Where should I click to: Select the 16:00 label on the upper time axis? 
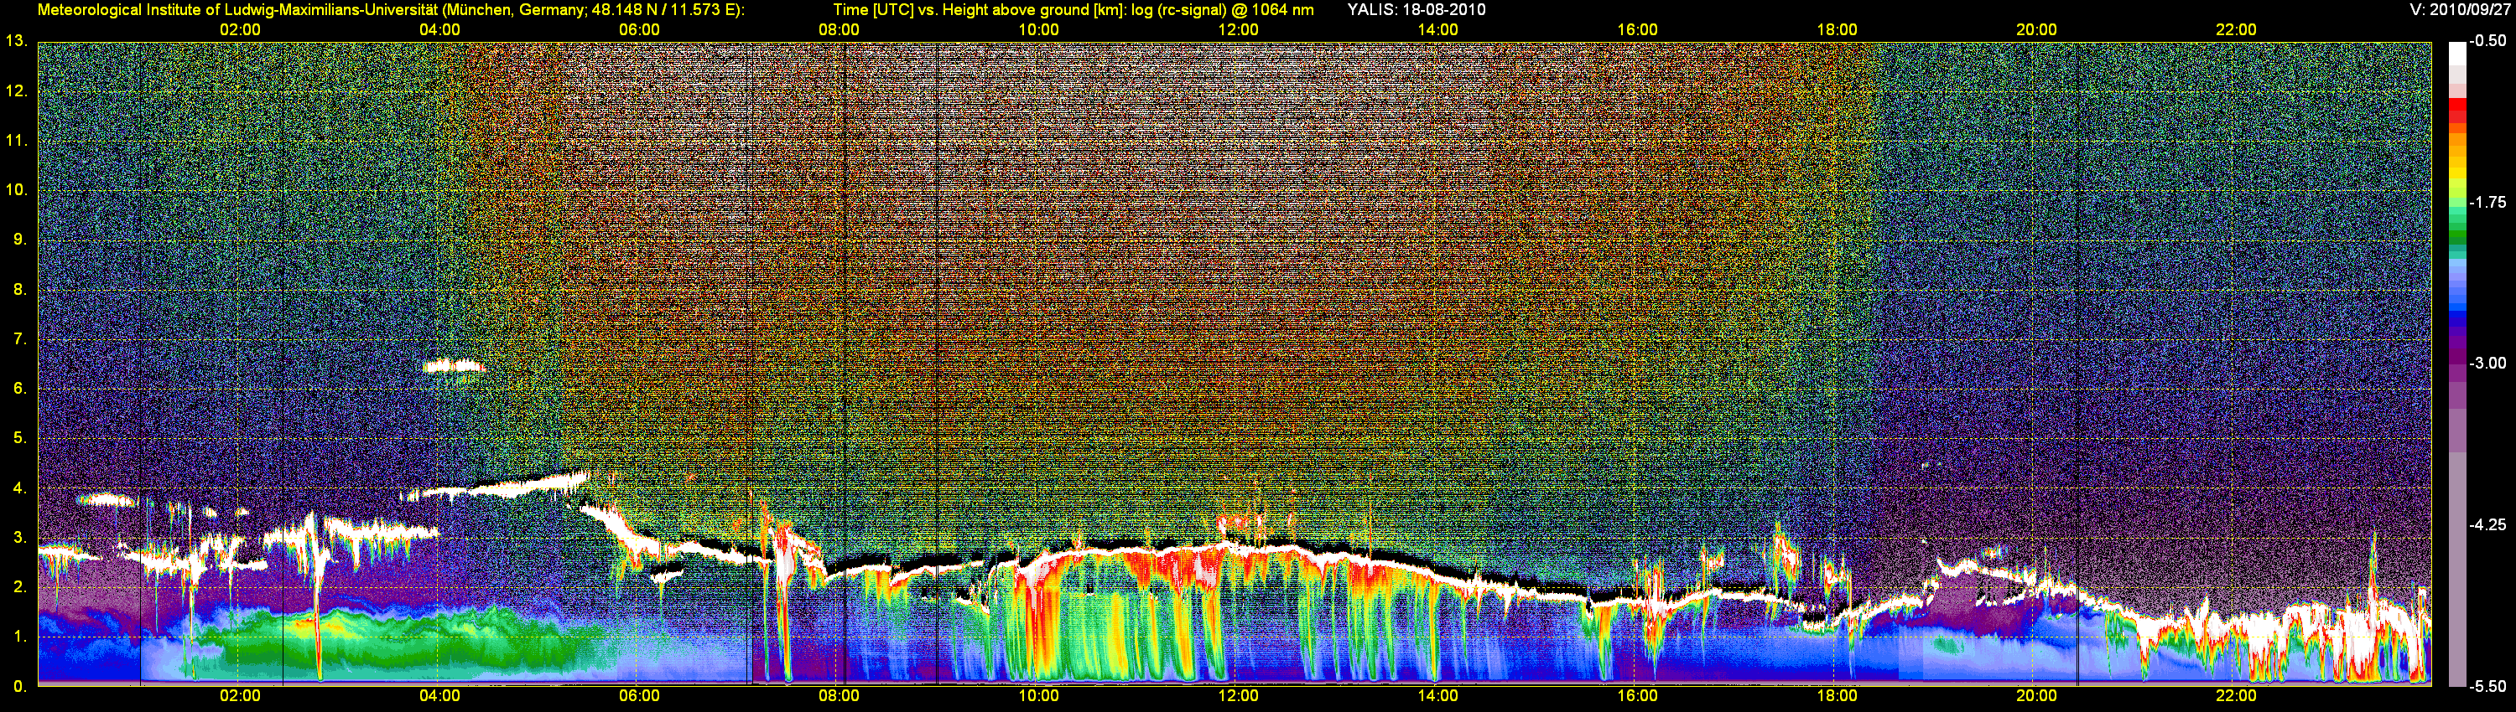1637,30
